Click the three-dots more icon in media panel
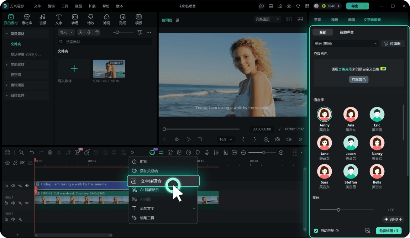Viewport: 410px width, 238px height. [149, 32]
